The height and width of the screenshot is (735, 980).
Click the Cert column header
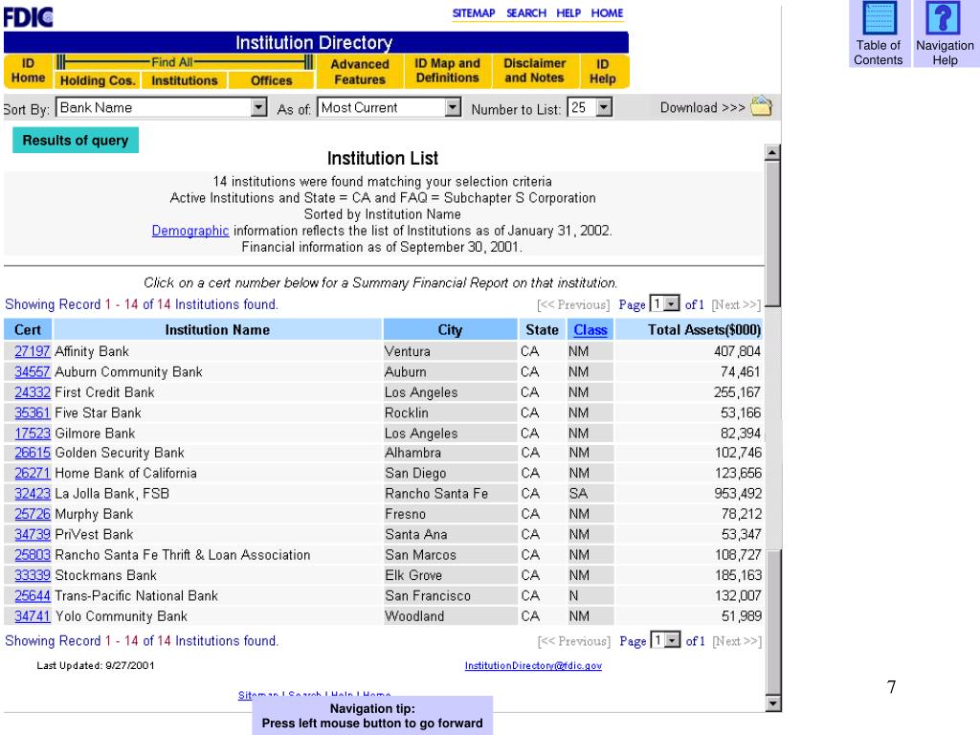(28, 329)
